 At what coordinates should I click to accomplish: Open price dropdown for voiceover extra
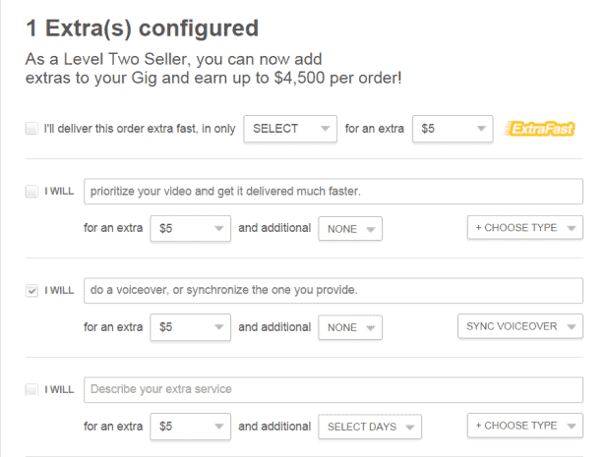191,327
